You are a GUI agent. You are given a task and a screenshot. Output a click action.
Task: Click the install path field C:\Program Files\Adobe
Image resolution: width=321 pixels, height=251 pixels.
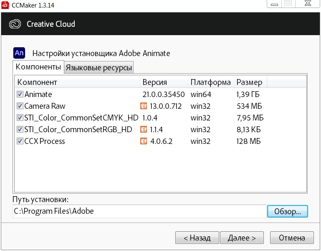pos(139,211)
